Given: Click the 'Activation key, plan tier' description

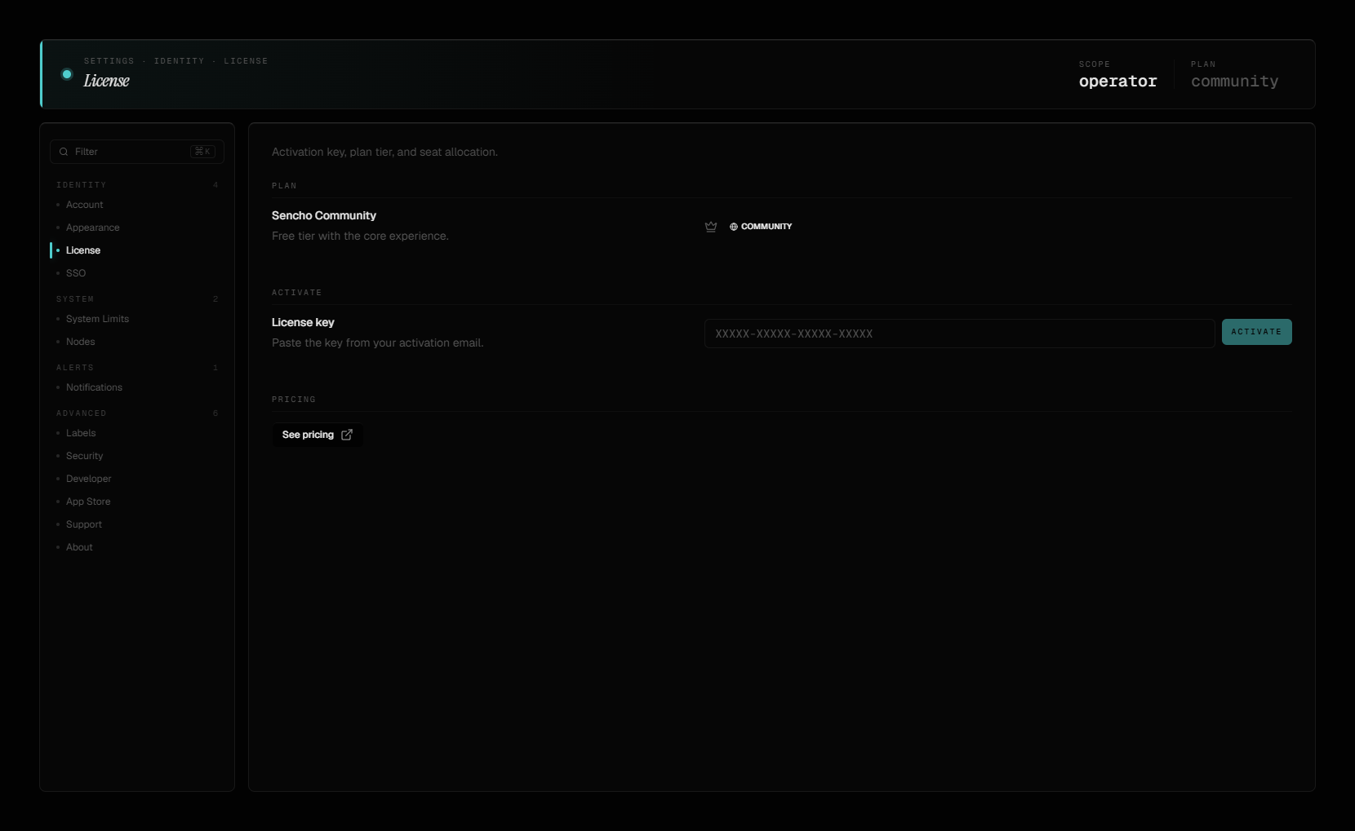Looking at the screenshot, I should point(384,152).
